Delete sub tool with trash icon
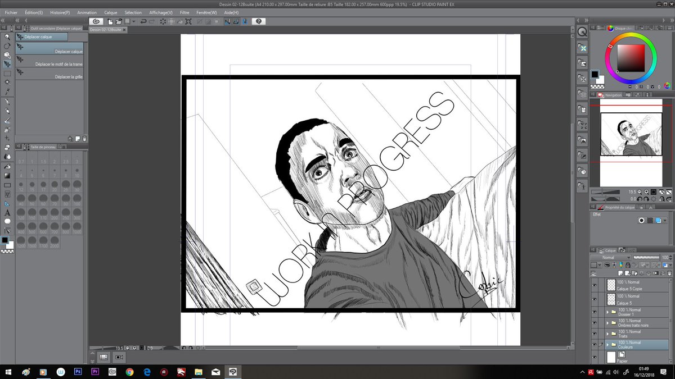 pyautogui.click(x=84, y=138)
